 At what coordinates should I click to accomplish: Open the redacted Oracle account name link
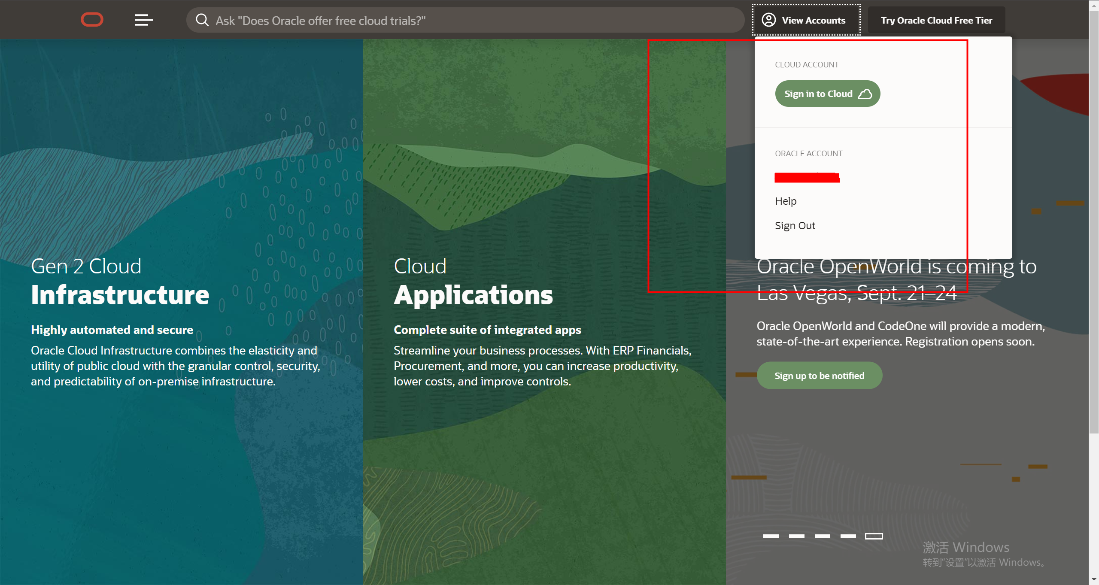point(807,177)
